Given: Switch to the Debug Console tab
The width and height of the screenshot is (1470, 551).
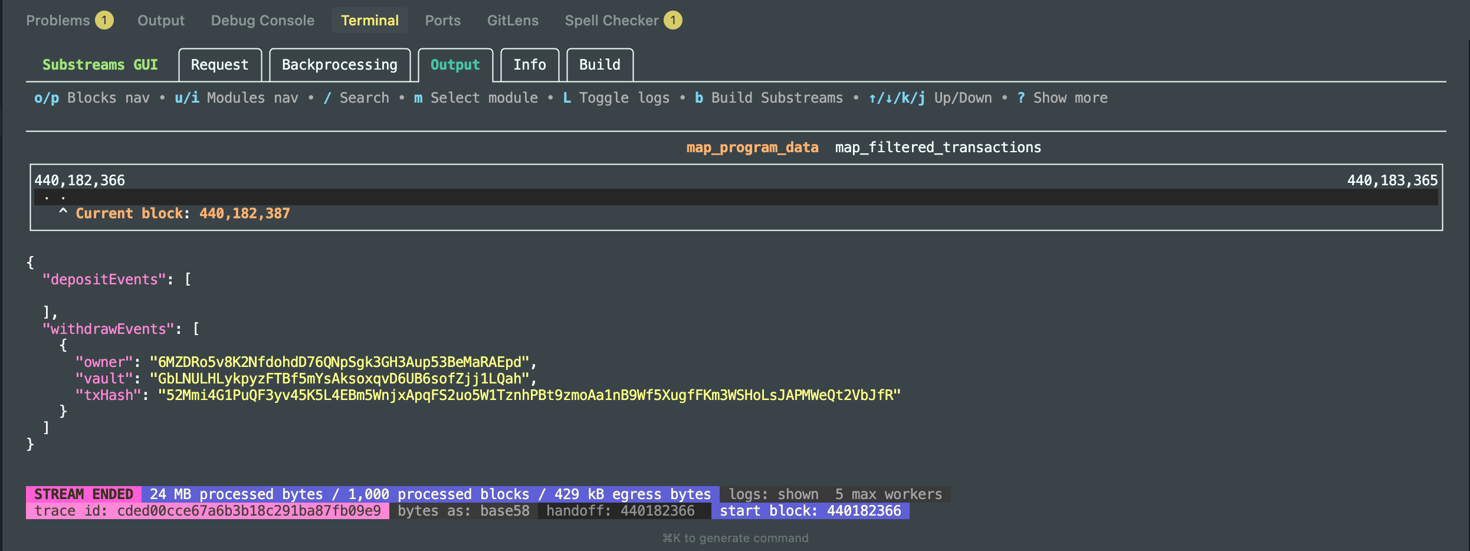Looking at the screenshot, I should (262, 21).
